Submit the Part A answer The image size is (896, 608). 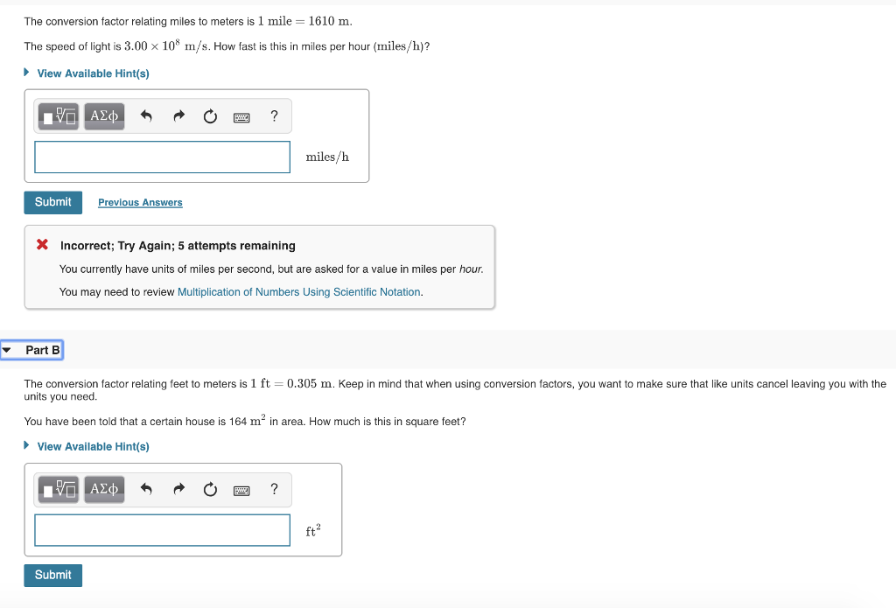[52, 202]
